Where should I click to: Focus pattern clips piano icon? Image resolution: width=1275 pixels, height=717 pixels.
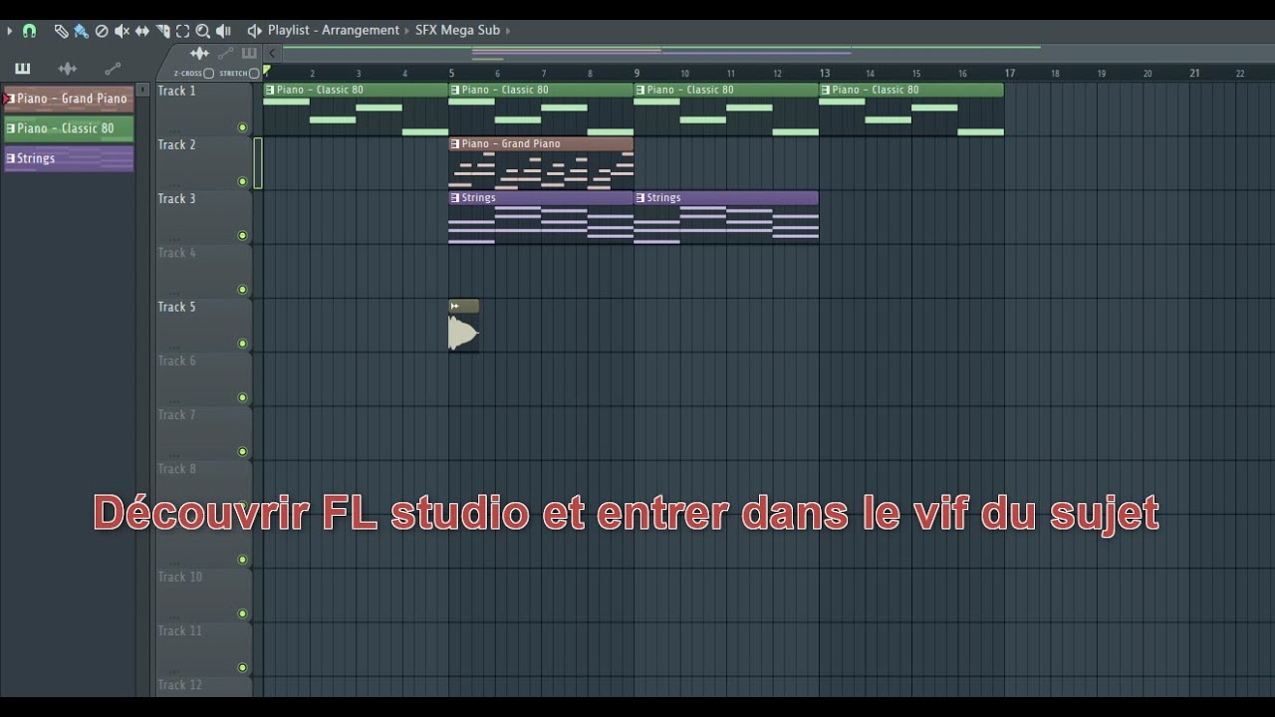249,53
